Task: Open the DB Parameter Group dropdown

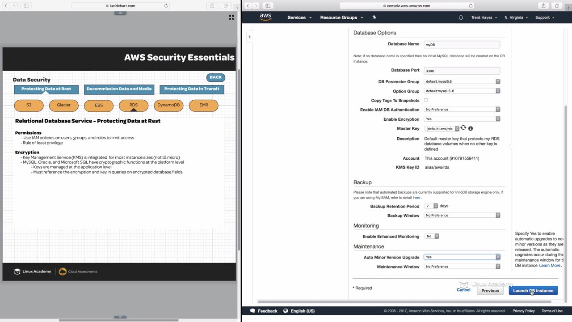Action: [462, 81]
